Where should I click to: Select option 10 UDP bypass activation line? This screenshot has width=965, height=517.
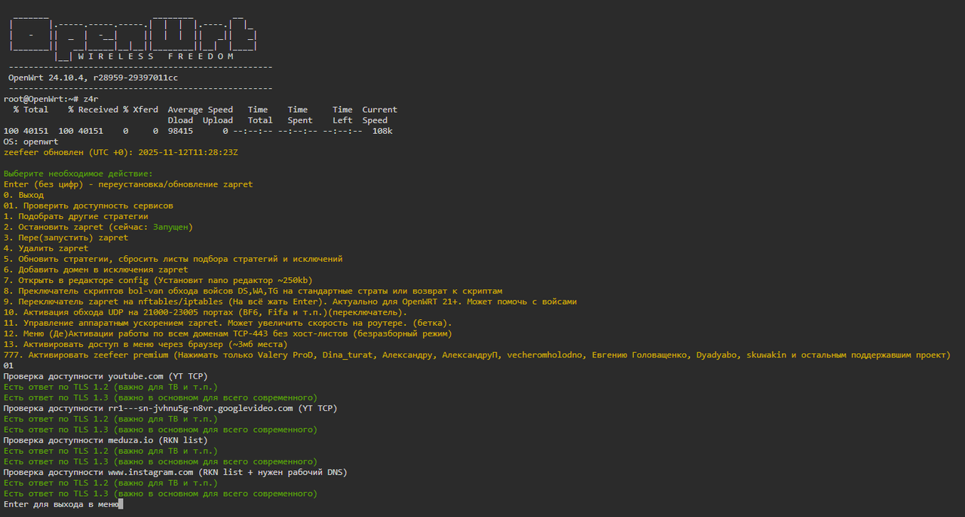(205, 312)
